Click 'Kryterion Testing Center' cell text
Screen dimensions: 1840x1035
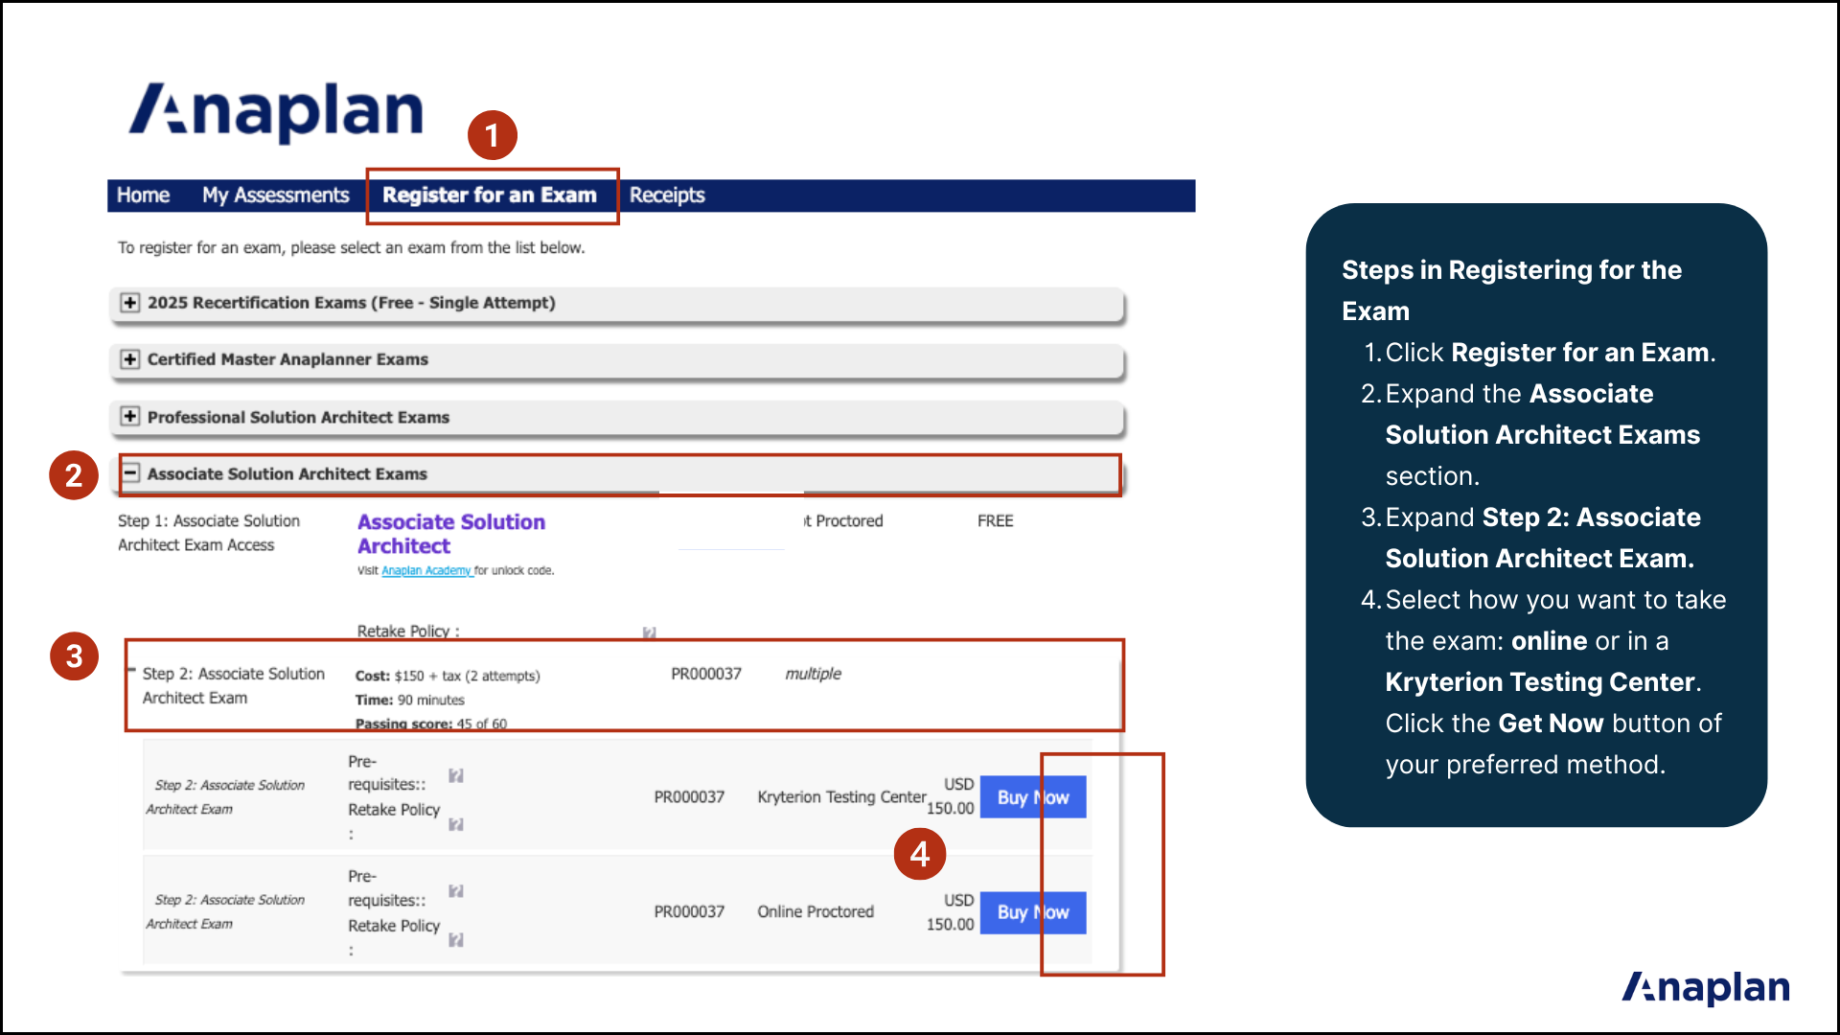pyautogui.click(x=841, y=797)
